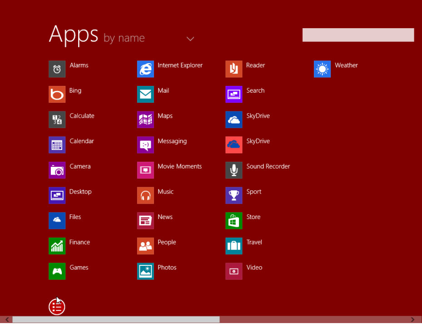Open the Video app icon tile
The height and width of the screenshot is (324, 422).
pyautogui.click(x=234, y=271)
